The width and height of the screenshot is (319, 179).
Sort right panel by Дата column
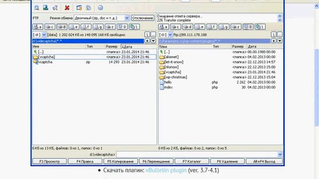pyautogui.click(x=265, y=46)
